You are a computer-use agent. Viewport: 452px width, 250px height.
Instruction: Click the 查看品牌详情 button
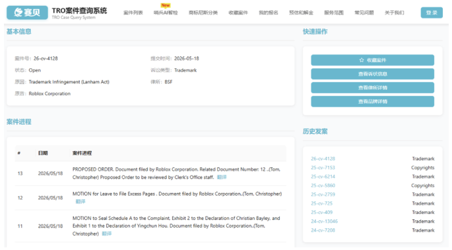373,102
